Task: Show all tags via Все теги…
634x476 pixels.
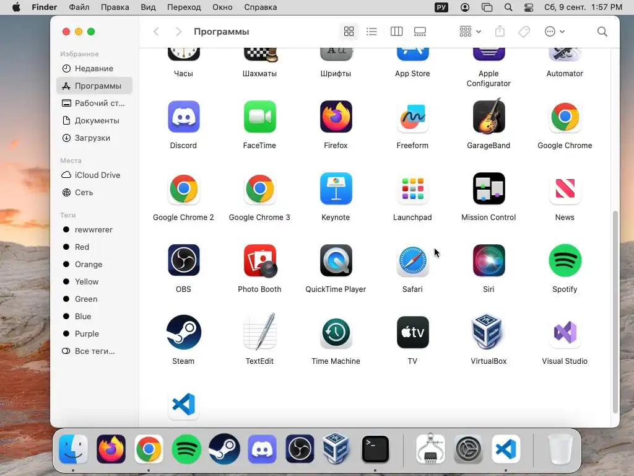Action: [94, 351]
